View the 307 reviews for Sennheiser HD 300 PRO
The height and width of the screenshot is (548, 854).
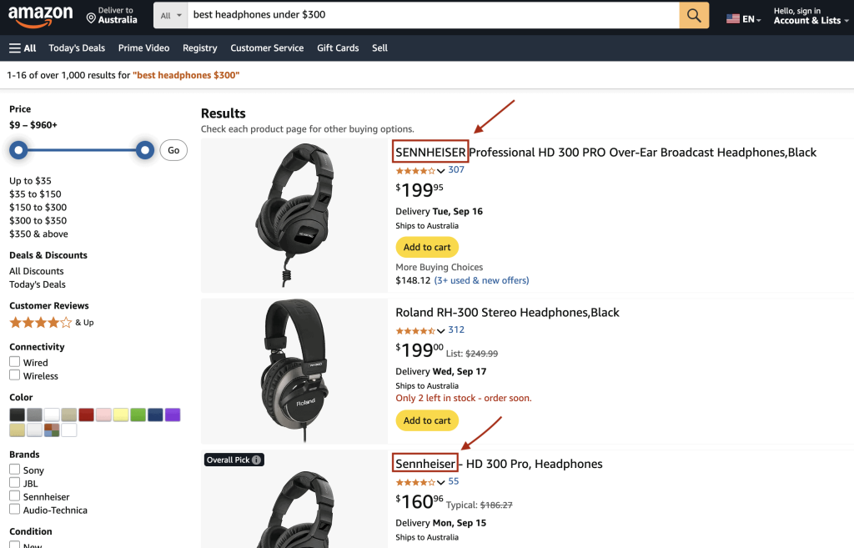click(455, 170)
